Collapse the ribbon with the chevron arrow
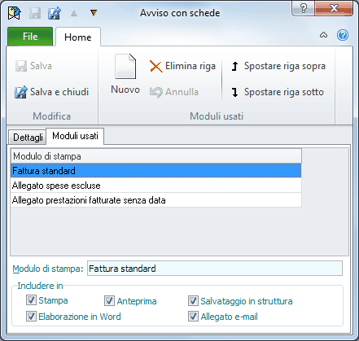The width and height of the screenshot is (359, 341). pos(323,35)
